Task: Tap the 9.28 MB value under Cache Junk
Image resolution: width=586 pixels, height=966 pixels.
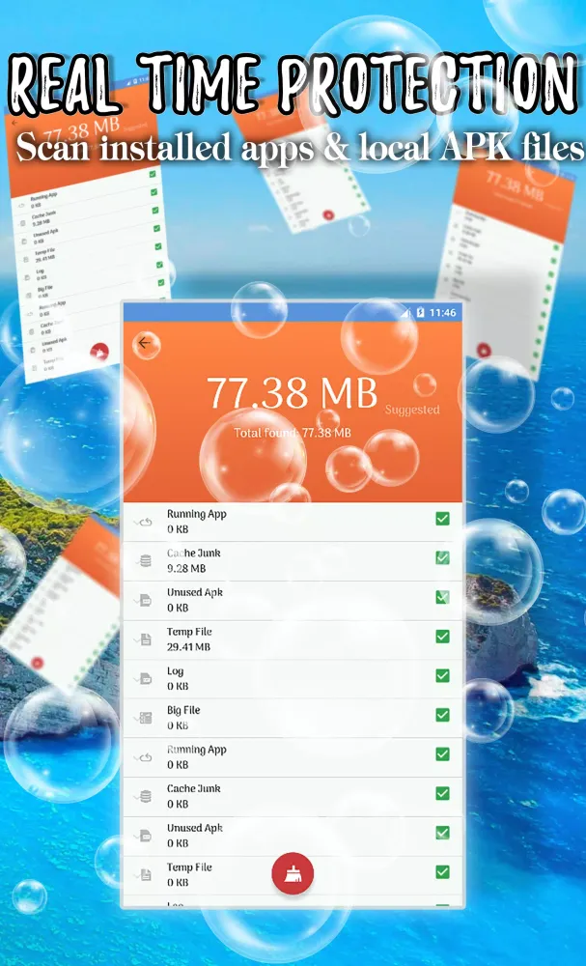Action: (186, 569)
